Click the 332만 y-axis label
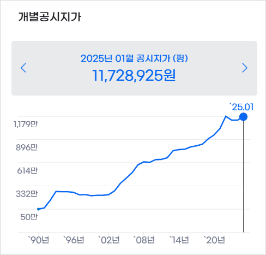Viewport: 266px width, 255px height. [x=27, y=194]
